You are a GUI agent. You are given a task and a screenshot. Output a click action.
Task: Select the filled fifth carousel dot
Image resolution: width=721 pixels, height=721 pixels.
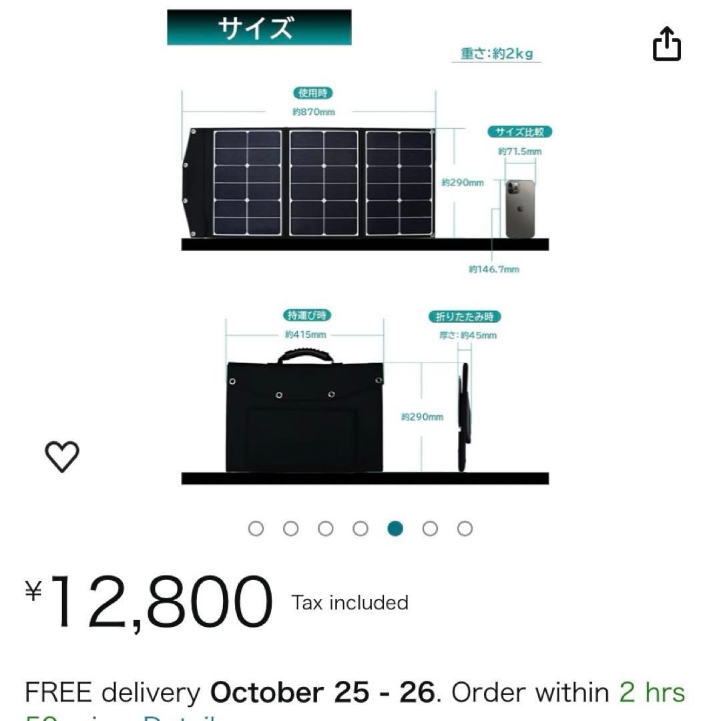[395, 528]
